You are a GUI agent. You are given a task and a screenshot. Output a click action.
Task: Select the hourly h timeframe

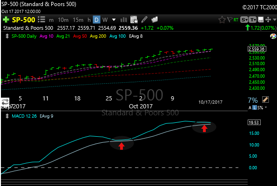click(89, 20)
